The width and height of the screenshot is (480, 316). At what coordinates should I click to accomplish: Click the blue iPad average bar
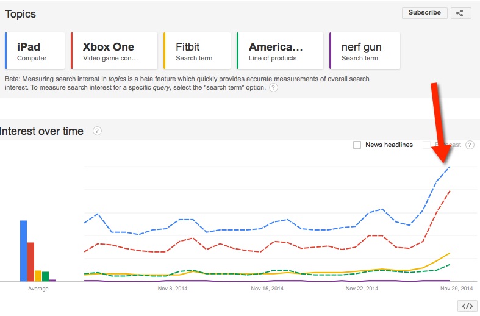click(x=23, y=251)
